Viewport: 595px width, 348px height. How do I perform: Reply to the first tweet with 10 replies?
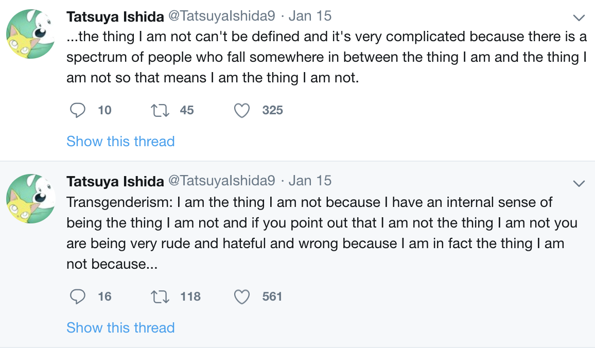point(78,111)
